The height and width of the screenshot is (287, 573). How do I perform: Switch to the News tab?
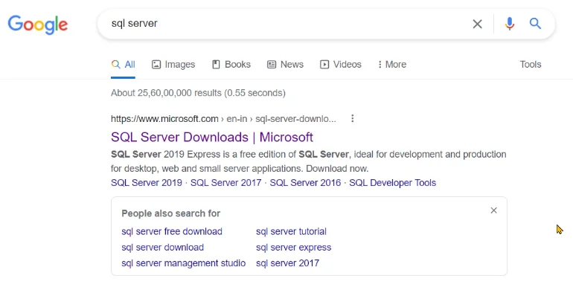285,65
